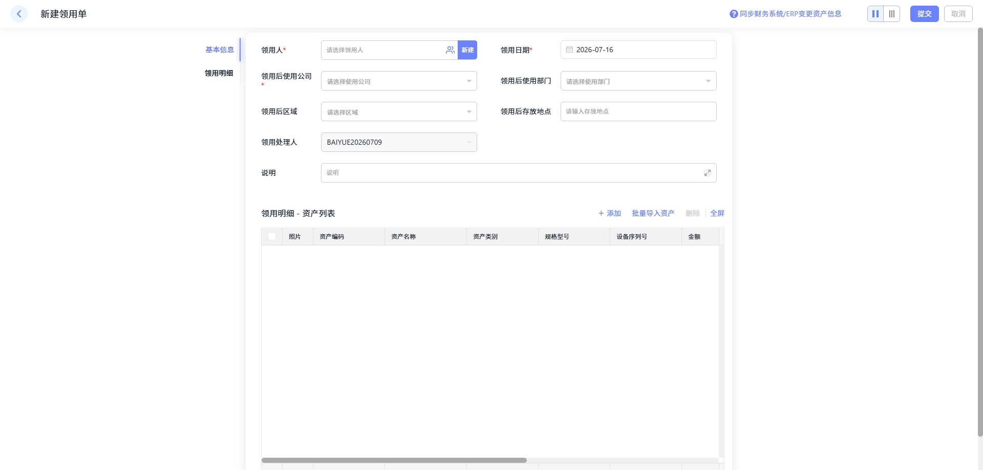Click the 新建领用单 page title

click(x=63, y=14)
